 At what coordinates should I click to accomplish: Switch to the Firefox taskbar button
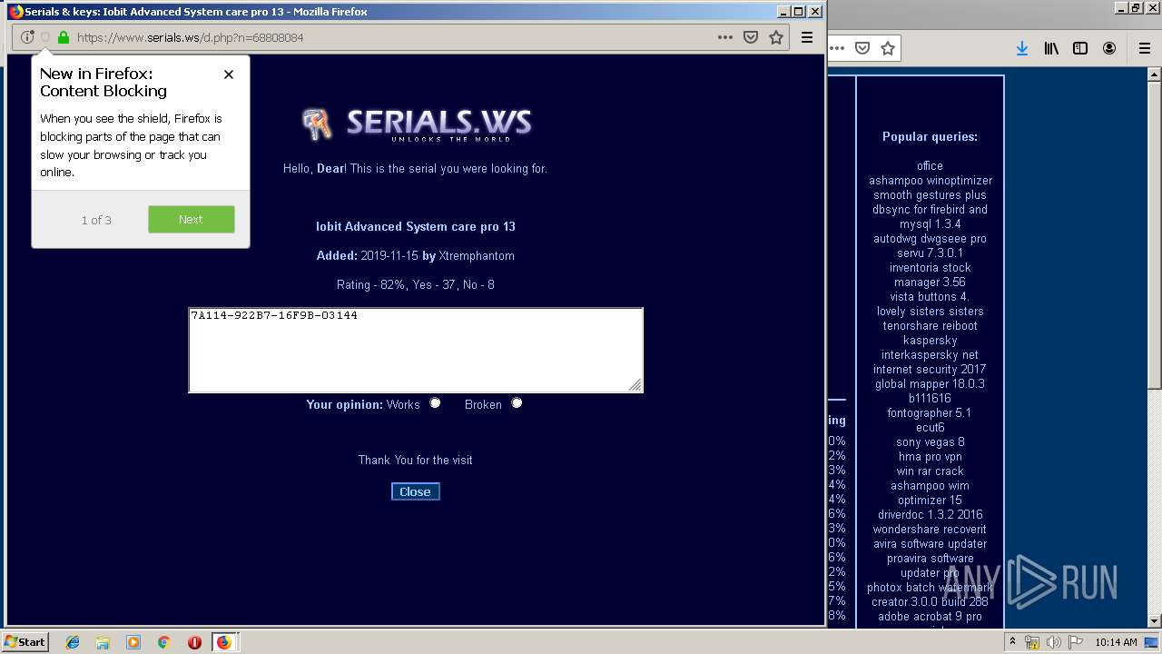click(224, 642)
